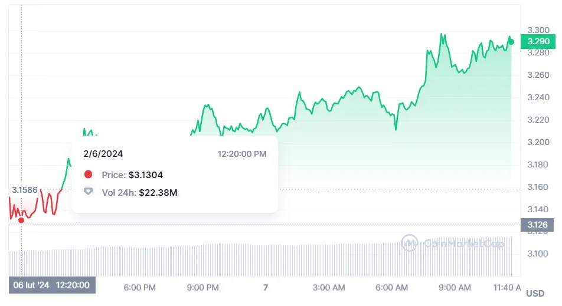The height and width of the screenshot is (306, 562).
Task: Click the 06 lut '24 12:20:00 crosshair label
Action: coord(52,285)
